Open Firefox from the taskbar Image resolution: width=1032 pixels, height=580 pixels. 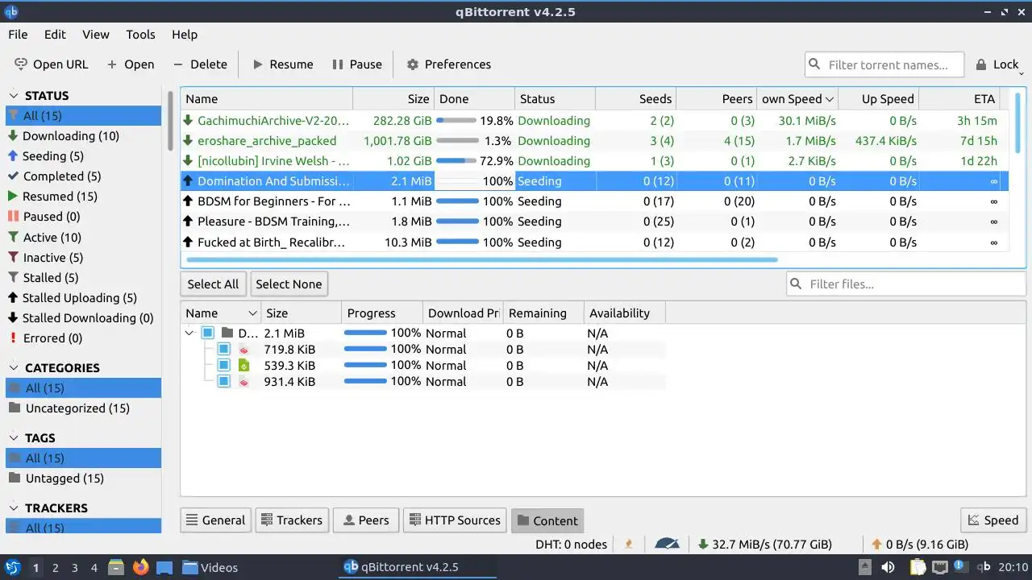click(x=140, y=567)
